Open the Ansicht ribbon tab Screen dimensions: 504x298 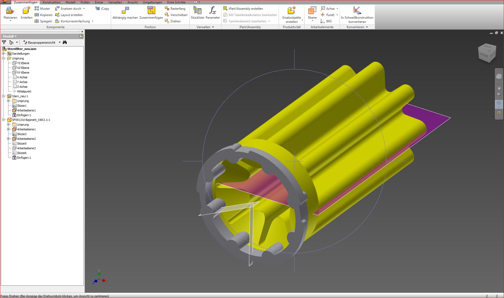click(x=132, y=2)
